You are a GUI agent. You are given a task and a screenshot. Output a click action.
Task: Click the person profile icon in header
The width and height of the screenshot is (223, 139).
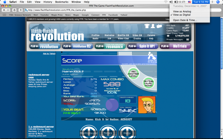(153, 26)
